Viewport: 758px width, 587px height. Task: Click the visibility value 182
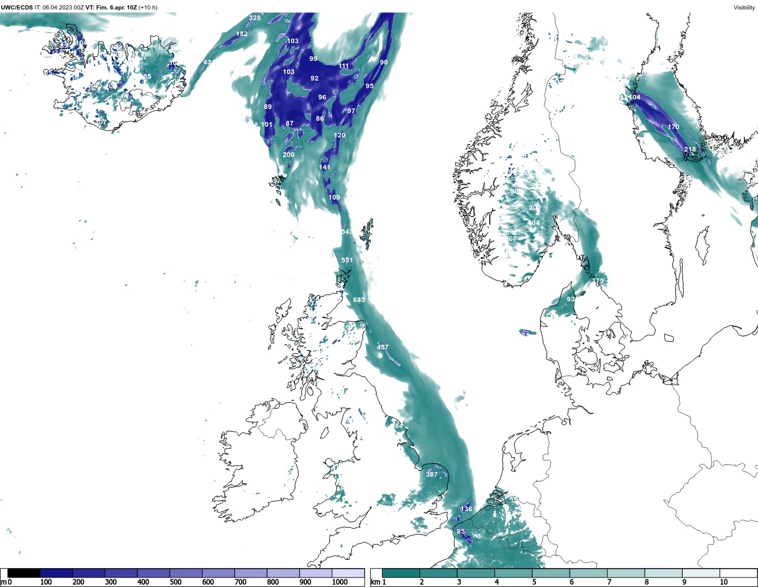coord(242,34)
